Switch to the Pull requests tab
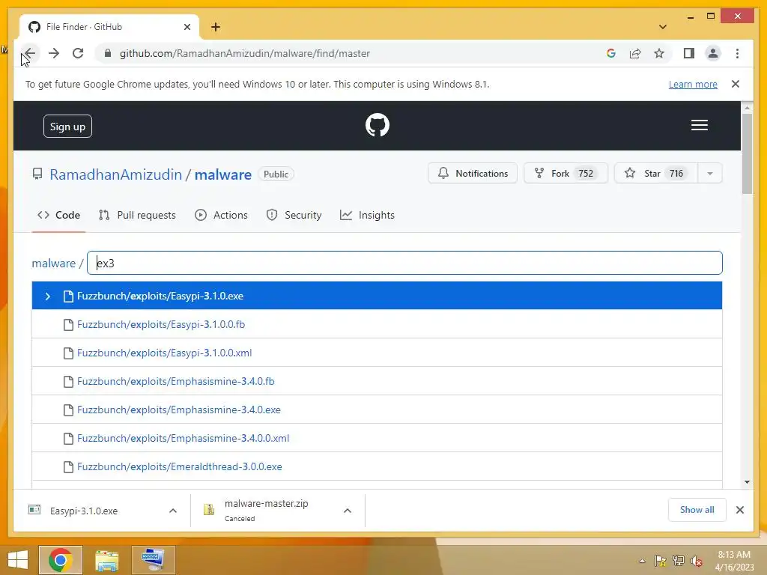This screenshot has height=575, width=767. (x=137, y=215)
